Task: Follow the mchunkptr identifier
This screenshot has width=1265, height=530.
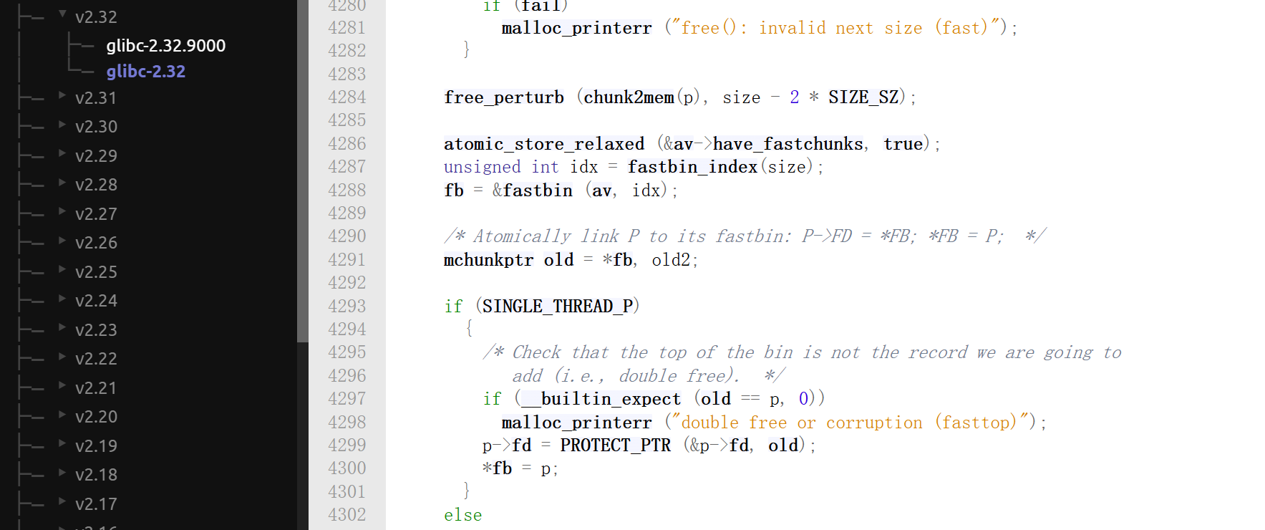Action: click(x=489, y=261)
